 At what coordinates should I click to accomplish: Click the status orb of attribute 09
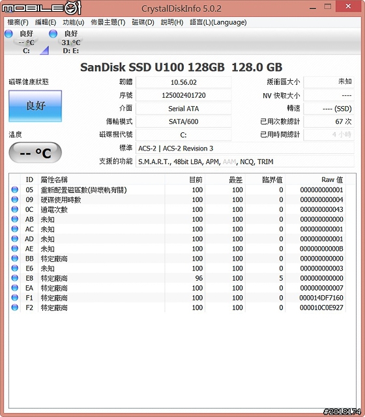[x=15, y=199]
